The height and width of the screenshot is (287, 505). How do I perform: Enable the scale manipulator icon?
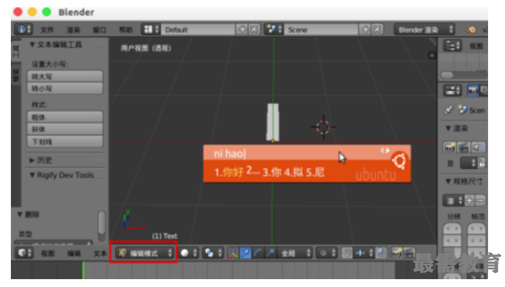(270, 253)
